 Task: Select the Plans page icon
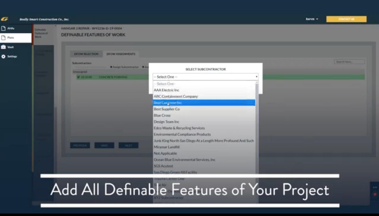point(3,38)
